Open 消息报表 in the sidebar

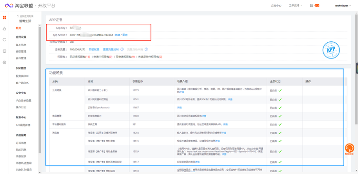[21, 156]
